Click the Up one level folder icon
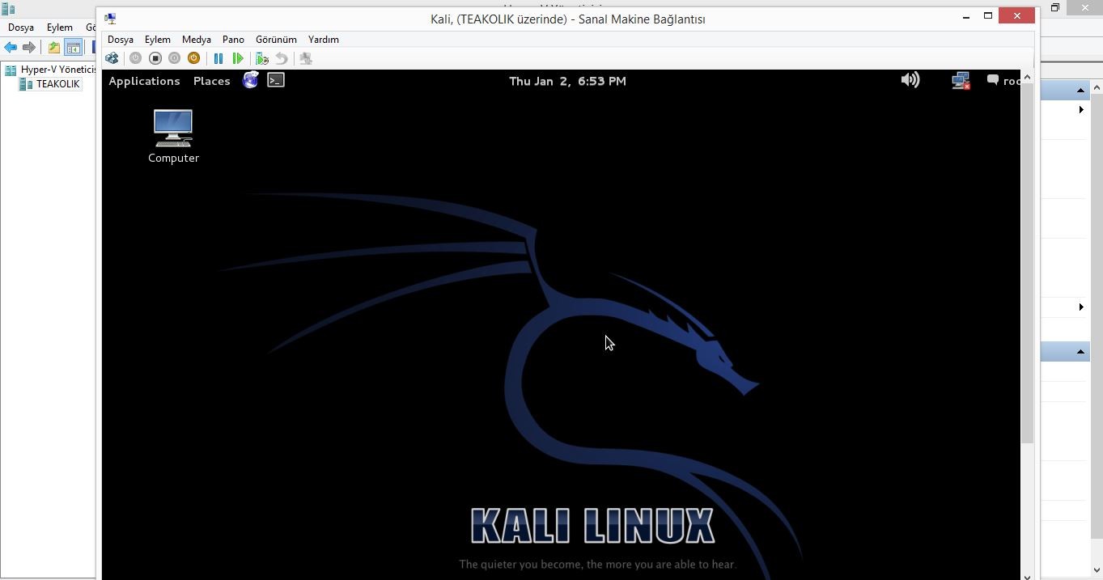1103x580 pixels. tap(54, 48)
